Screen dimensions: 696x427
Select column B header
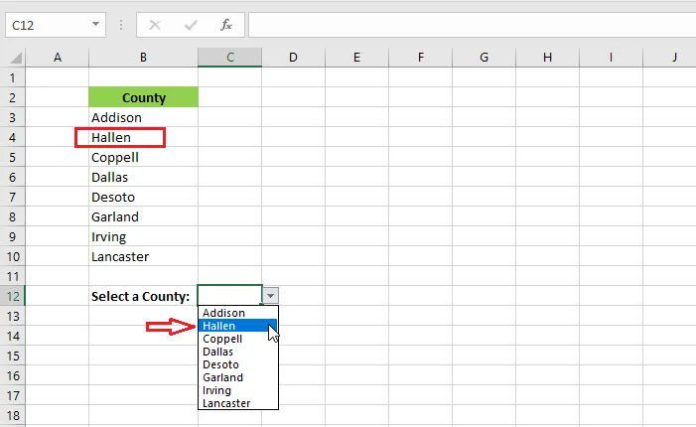click(x=143, y=58)
